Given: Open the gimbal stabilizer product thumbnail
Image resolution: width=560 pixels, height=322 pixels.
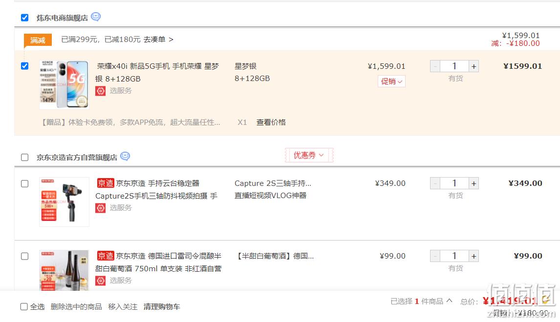Looking at the screenshot, I should click(64, 202).
